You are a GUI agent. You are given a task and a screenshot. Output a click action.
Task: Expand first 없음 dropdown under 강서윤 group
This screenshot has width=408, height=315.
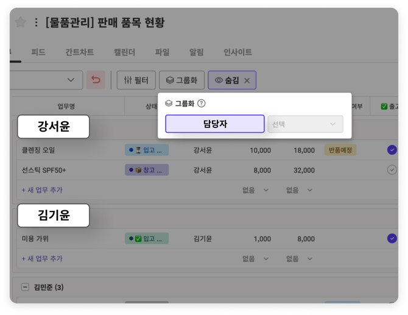pyautogui.click(x=255, y=190)
